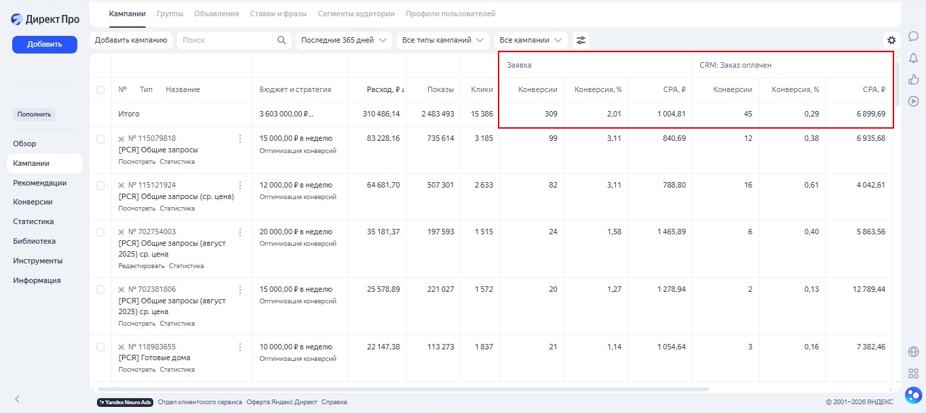Click the globe language icon
Screen dimensions: 926x413
tap(913, 351)
